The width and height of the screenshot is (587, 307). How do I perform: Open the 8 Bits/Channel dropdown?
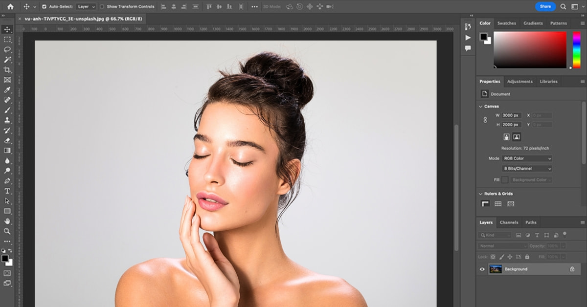coord(527,169)
